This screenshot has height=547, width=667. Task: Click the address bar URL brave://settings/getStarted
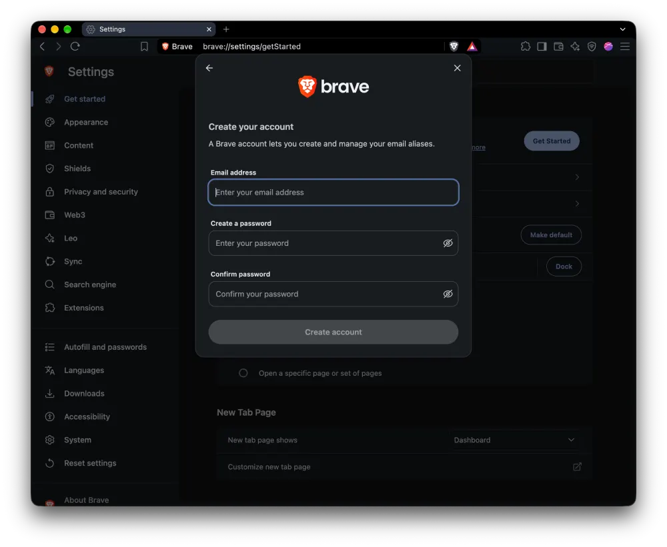[251, 47]
